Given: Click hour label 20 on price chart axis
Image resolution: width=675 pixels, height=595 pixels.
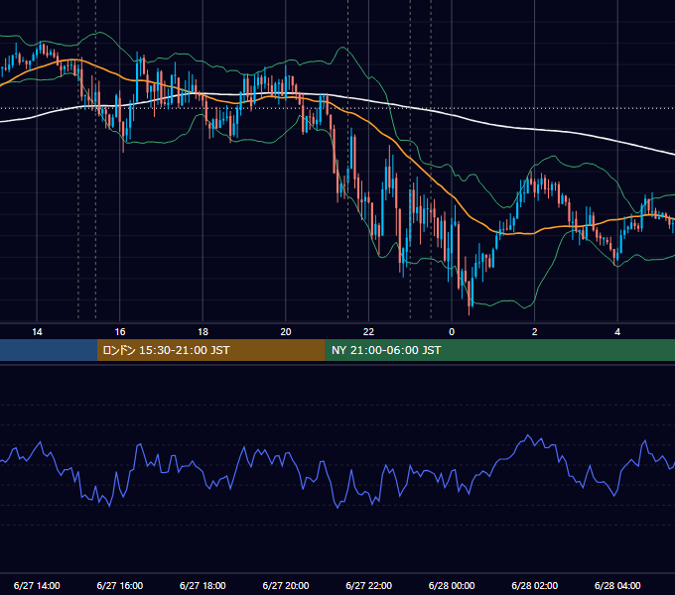Looking at the screenshot, I should pyautogui.click(x=286, y=332).
